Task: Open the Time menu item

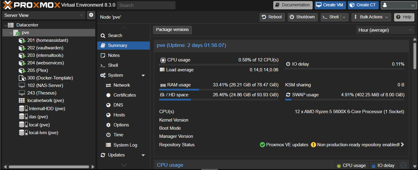Action: coord(124,135)
